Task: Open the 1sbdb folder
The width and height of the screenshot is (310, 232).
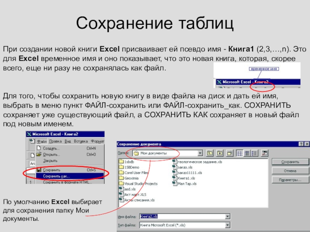Action: tap(127, 162)
